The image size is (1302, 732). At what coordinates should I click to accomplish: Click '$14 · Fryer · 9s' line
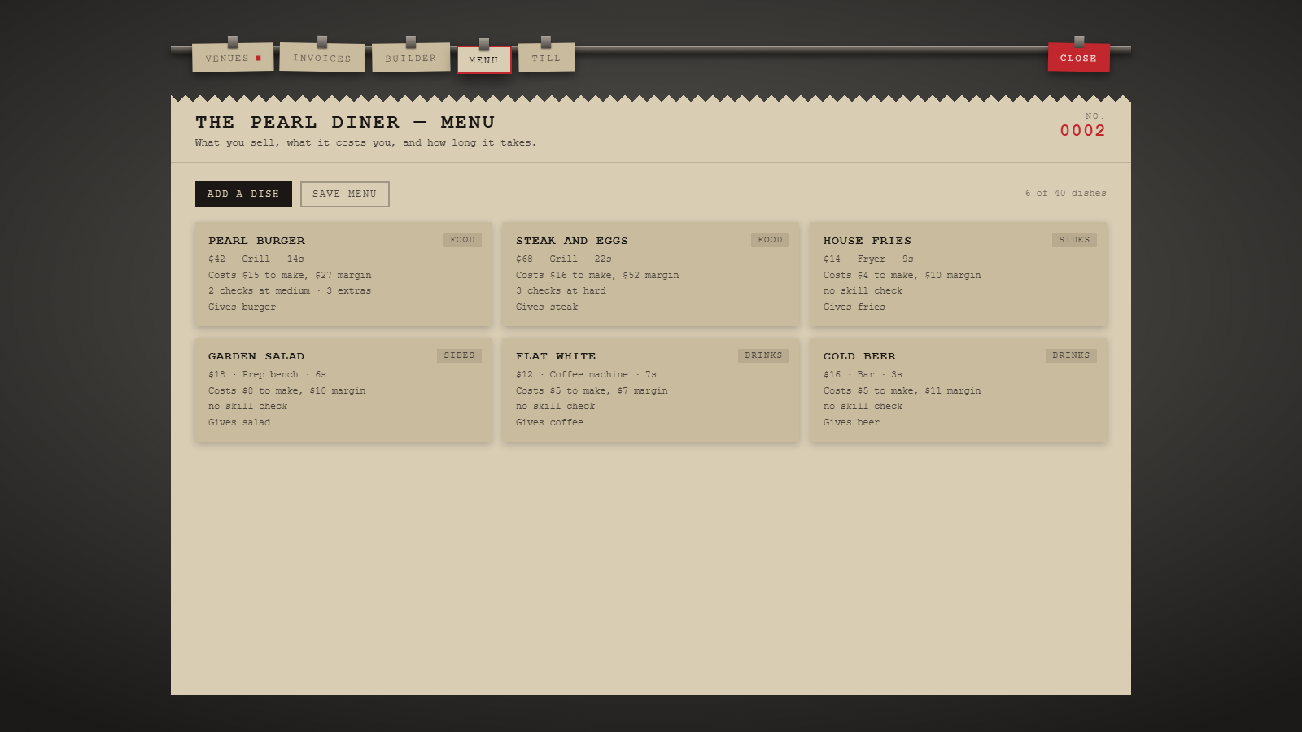868,259
